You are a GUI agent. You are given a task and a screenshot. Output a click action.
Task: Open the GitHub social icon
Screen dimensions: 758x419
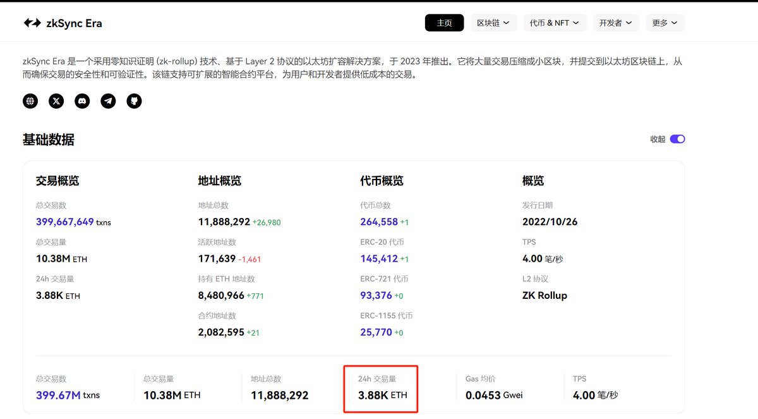[134, 100]
